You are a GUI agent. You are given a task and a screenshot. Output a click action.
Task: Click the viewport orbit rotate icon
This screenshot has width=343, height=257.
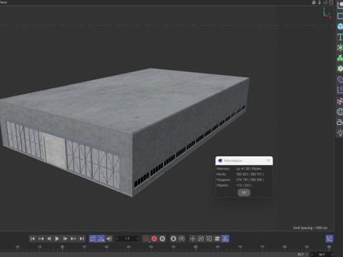(x=325, y=2)
